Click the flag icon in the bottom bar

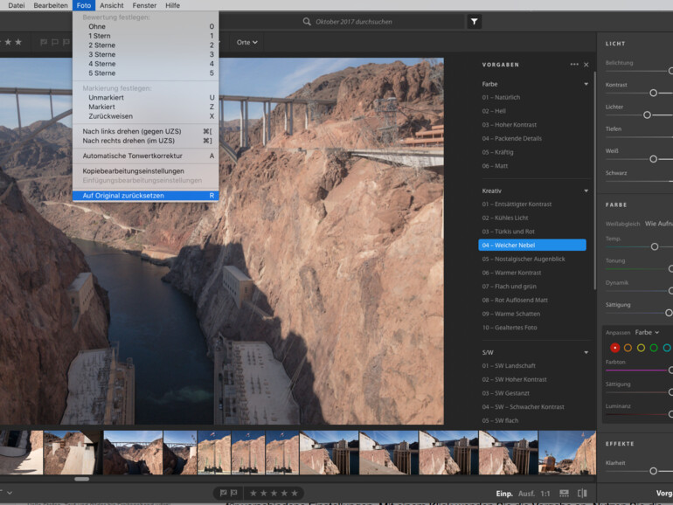pos(224,494)
